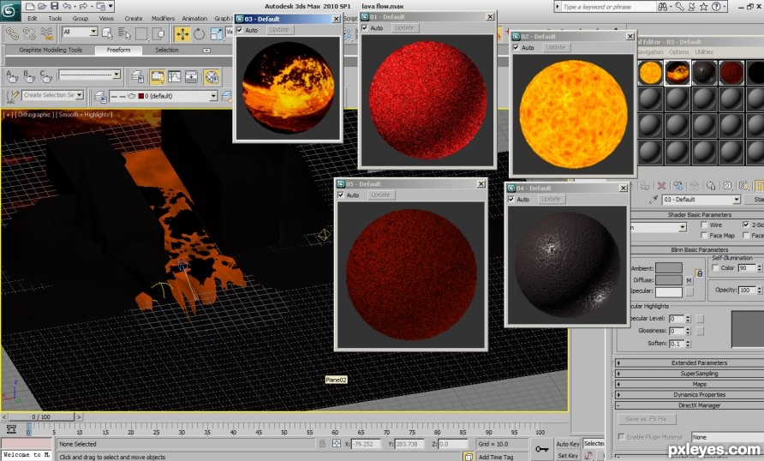The width and height of the screenshot is (764, 461).
Task: Click the Specular color swatch
Action: (668, 291)
